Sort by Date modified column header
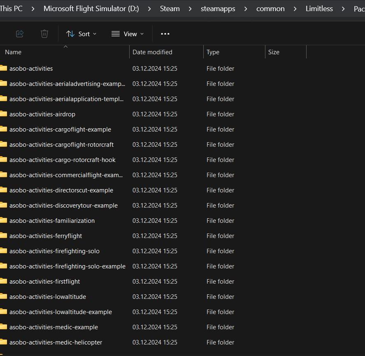 tap(152, 52)
